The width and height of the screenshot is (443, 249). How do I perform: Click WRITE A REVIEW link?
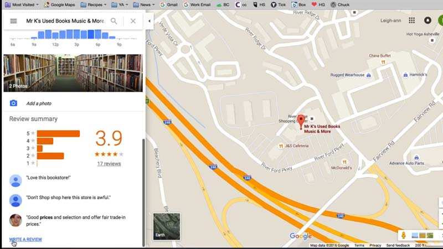(25, 240)
